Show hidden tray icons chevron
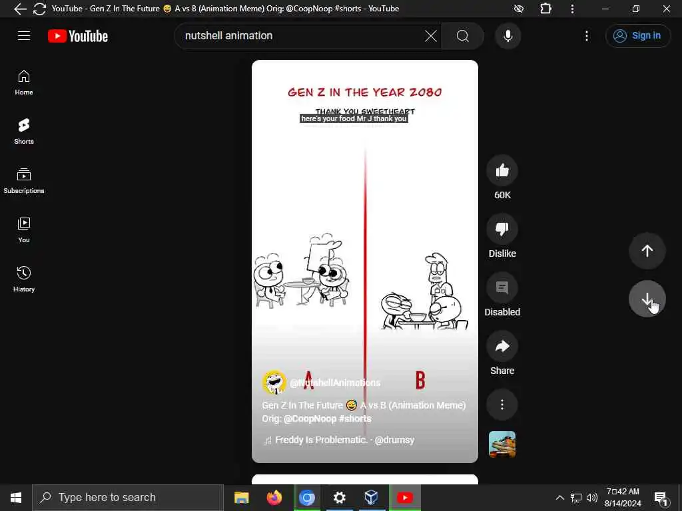This screenshot has height=511, width=682. pos(559,498)
